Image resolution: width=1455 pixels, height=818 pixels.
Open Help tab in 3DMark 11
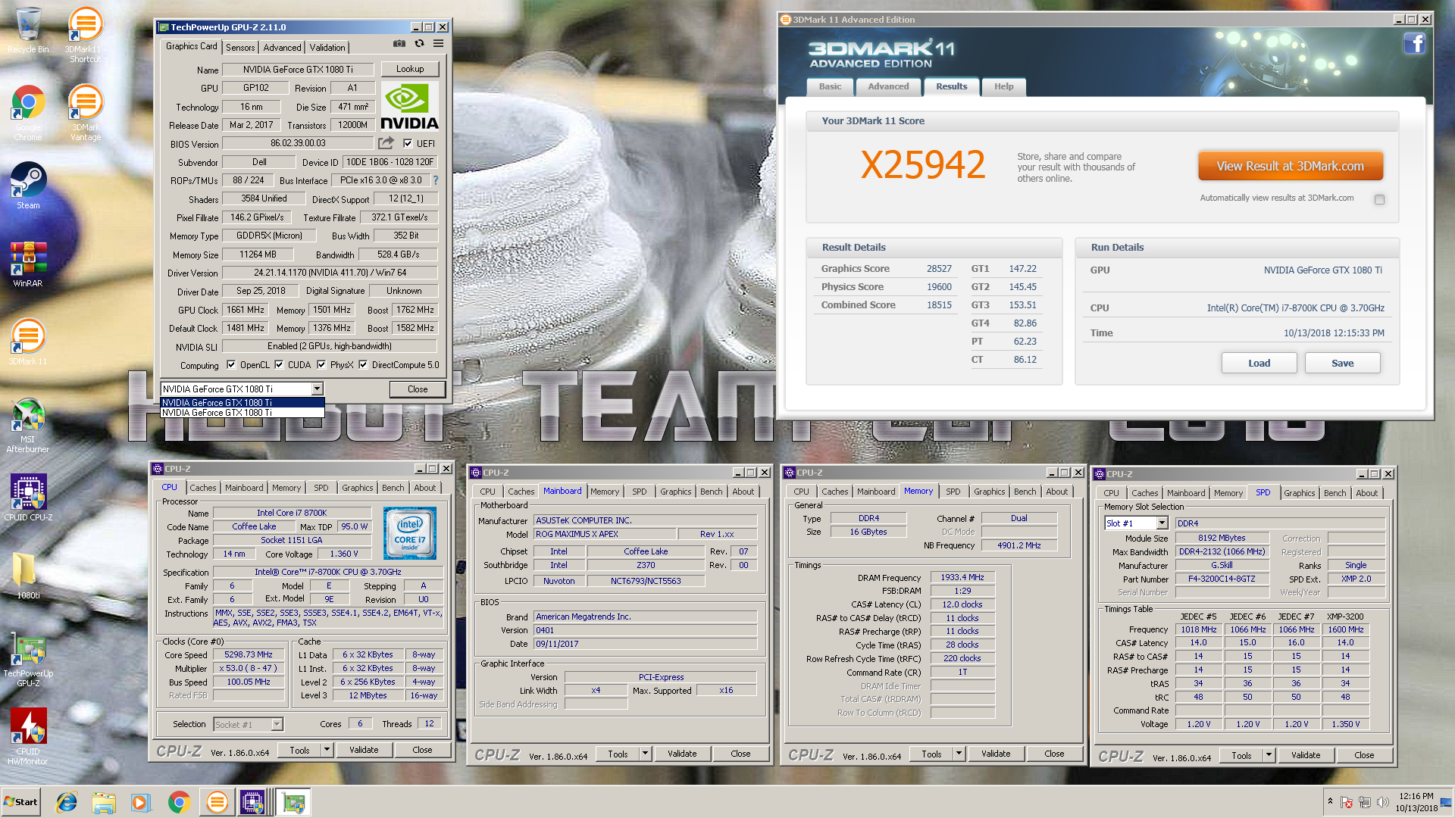click(x=1004, y=86)
